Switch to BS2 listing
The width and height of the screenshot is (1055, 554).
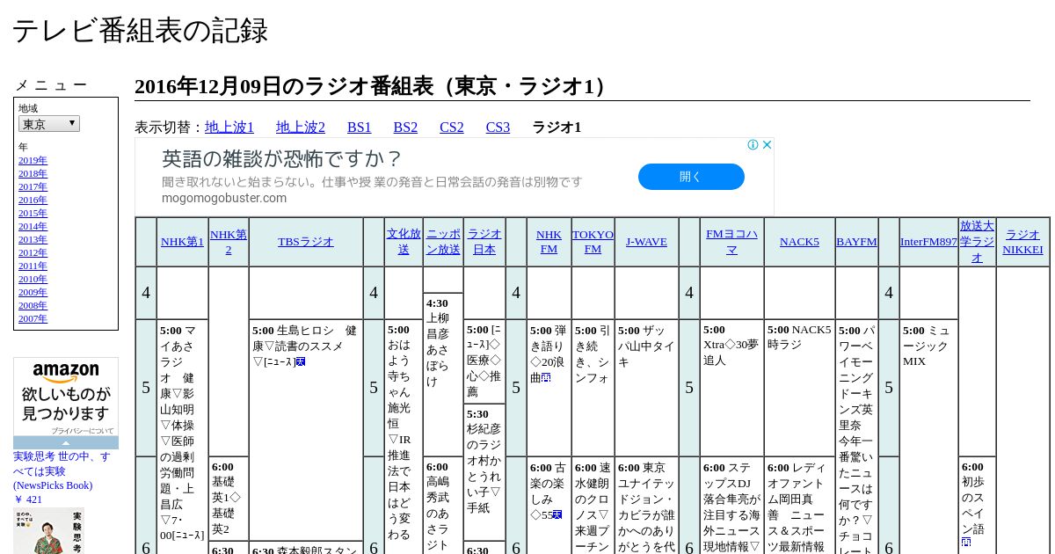click(405, 127)
